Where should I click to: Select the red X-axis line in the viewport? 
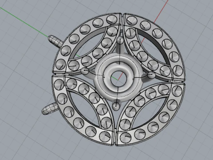161,11
